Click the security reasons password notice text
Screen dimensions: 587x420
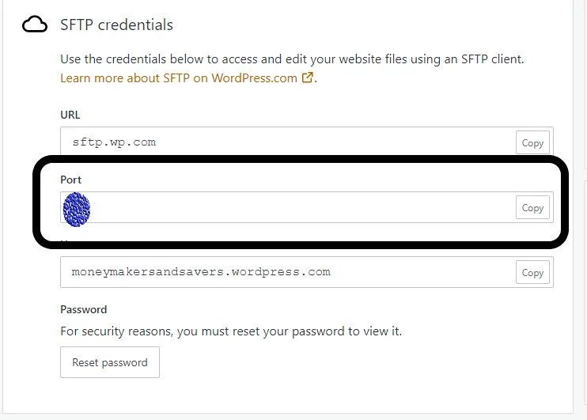[231, 331]
